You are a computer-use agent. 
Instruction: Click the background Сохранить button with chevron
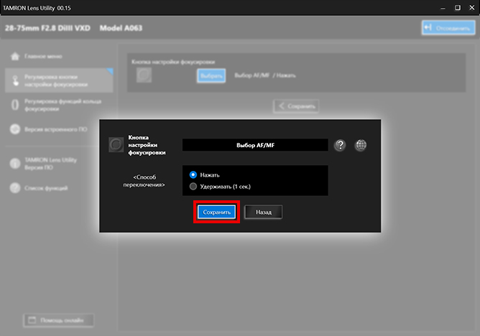[x=295, y=106]
